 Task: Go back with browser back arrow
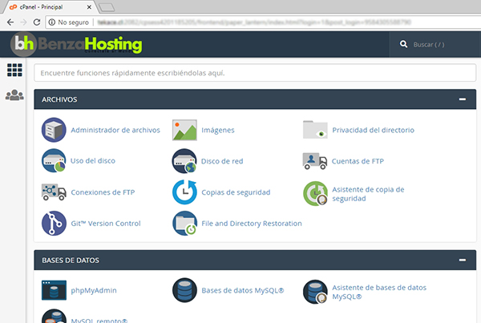[10, 22]
